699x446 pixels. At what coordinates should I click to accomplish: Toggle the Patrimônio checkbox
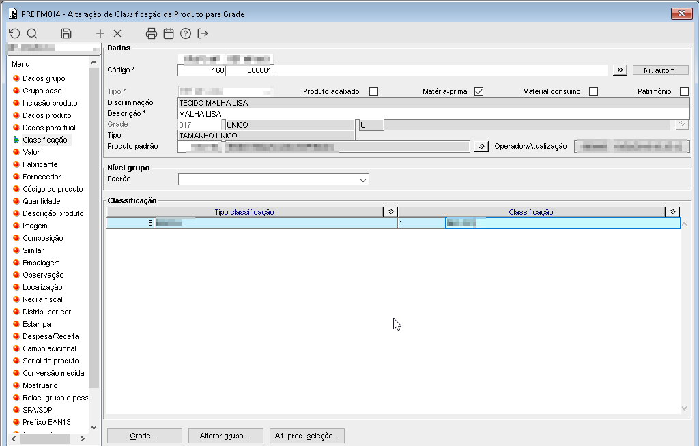coord(684,91)
